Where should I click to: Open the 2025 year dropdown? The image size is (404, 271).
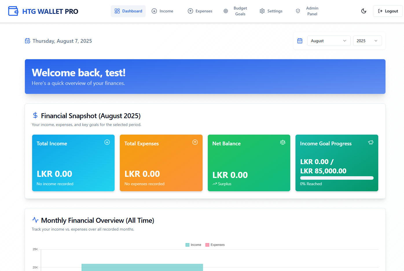(367, 41)
